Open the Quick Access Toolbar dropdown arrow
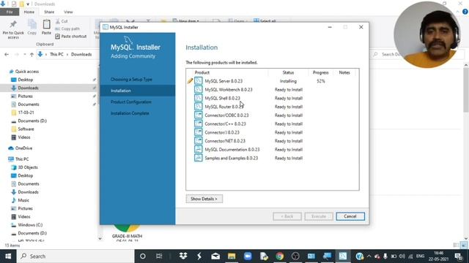 click(28, 4)
